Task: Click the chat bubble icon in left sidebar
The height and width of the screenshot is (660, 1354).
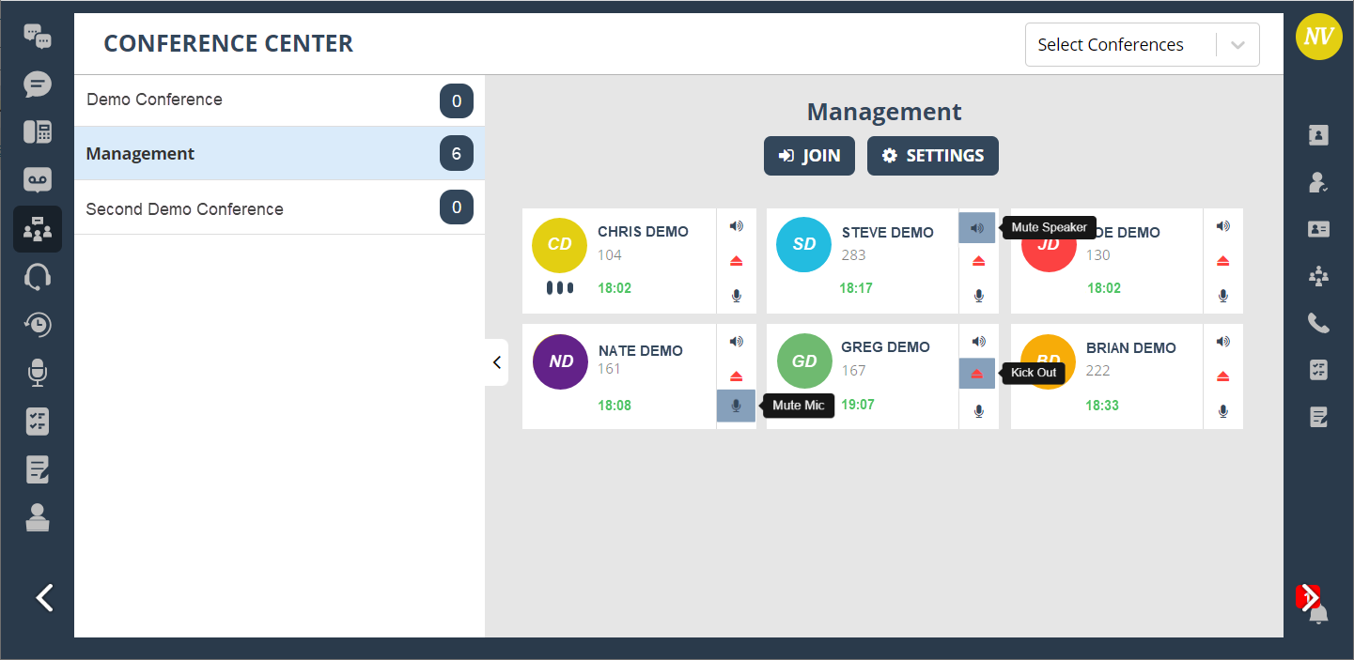Action: (x=38, y=84)
